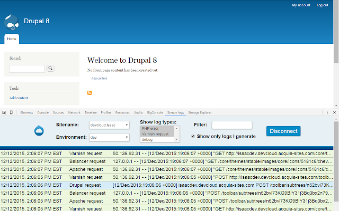Click Add content link in Tools block
This screenshot has width=339, height=211.
tap(19, 98)
